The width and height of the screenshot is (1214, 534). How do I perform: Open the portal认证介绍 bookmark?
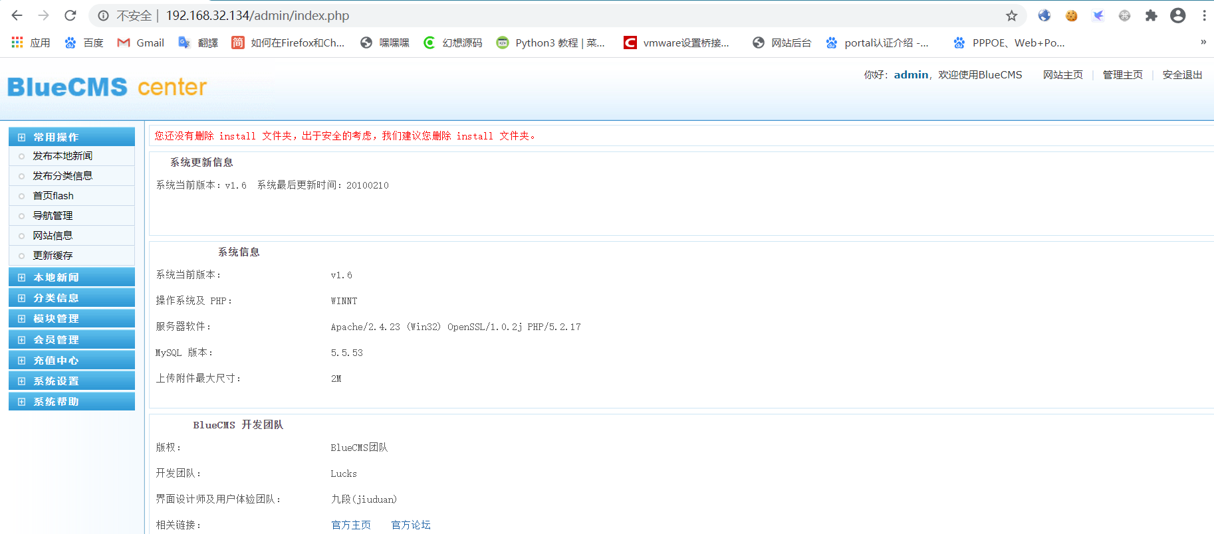(877, 43)
